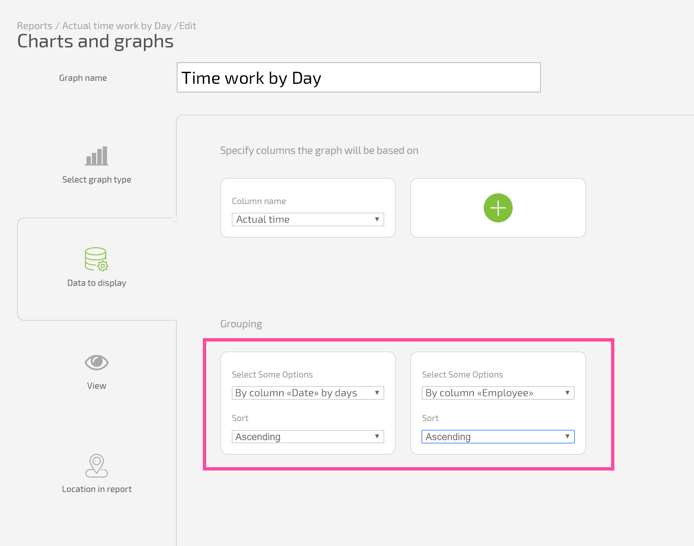694x546 pixels.
Task: Click the Time work by Day graph name field
Action: tap(358, 78)
